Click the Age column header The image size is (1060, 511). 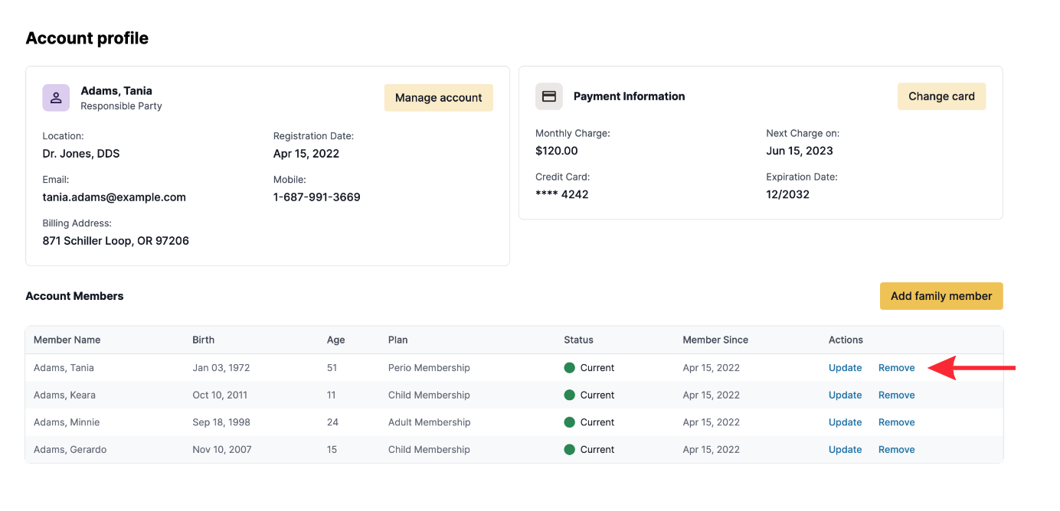pos(336,340)
